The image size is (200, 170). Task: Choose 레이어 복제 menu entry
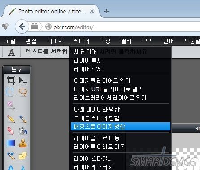pos(121,61)
